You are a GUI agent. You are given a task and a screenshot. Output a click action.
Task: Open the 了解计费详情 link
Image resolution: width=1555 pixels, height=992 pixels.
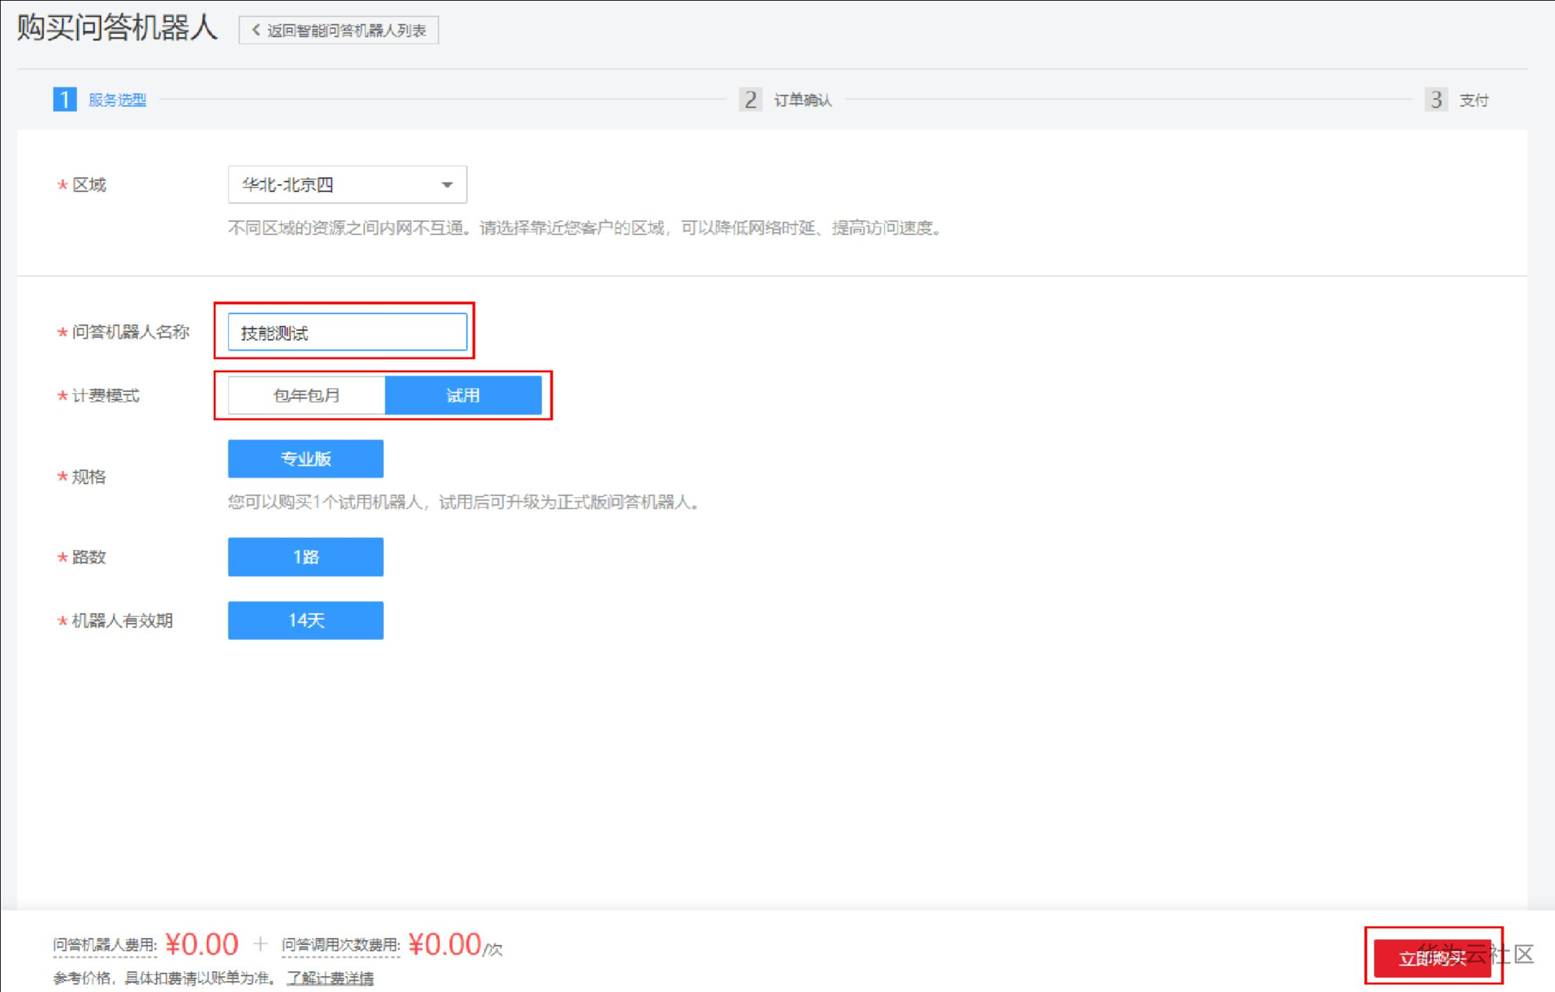(330, 978)
